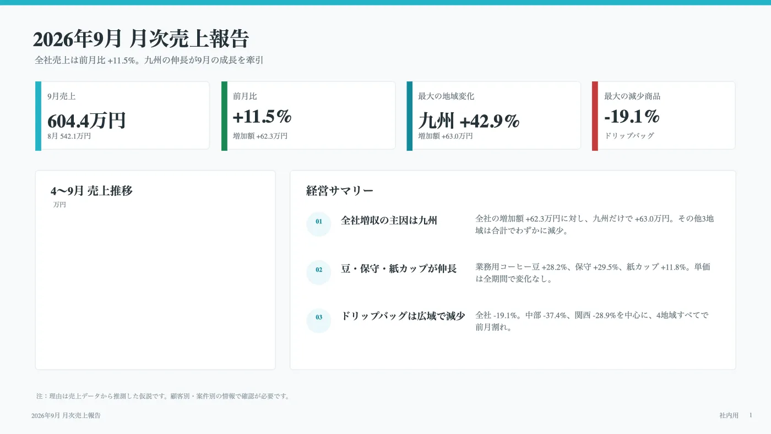Image resolution: width=771 pixels, height=434 pixels.
Task: Select the +11.5% month-over-month value
Action: [x=262, y=117]
